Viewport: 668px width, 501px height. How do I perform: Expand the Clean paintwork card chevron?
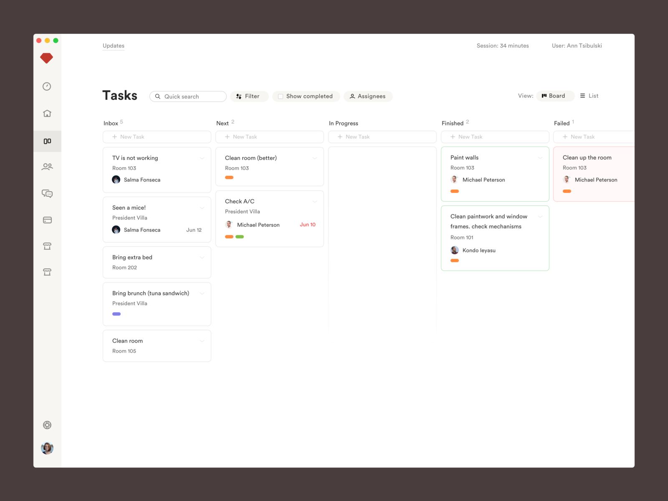(x=540, y=217)
